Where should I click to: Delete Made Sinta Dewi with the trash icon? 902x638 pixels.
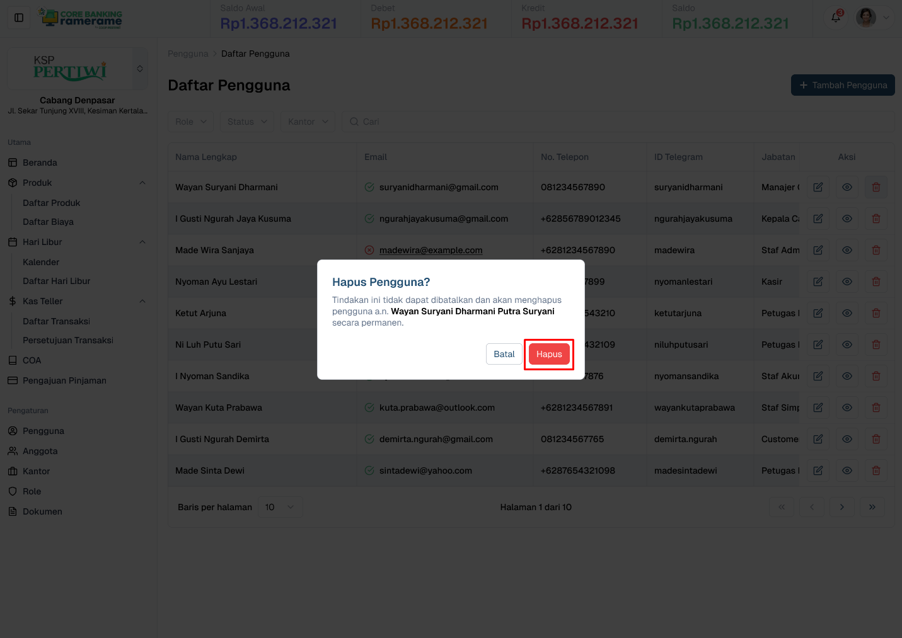(876, 470)
